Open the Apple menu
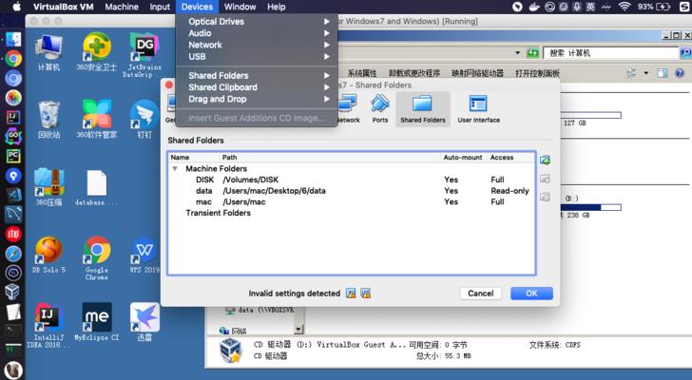Screen dimensions: 692x380 click(17, 7)
